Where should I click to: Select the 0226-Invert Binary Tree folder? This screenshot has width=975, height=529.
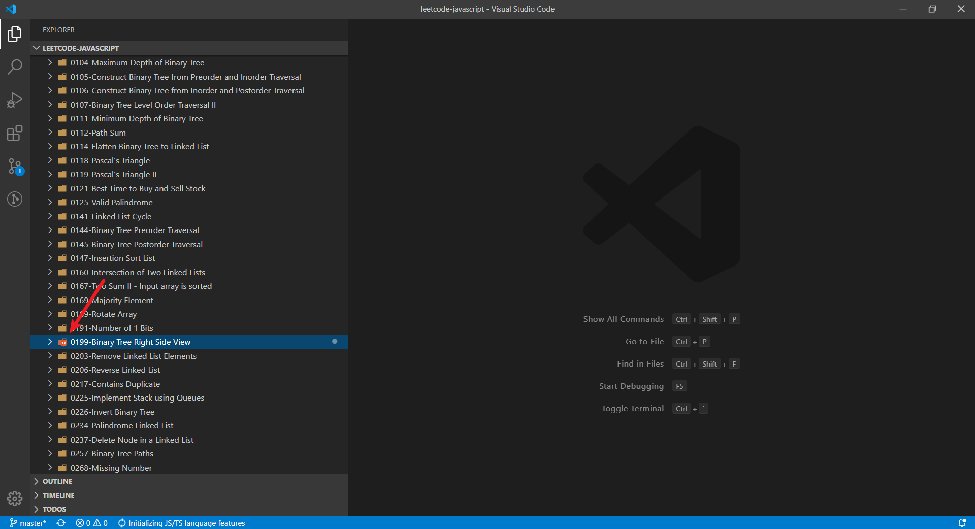click(112, 412)
